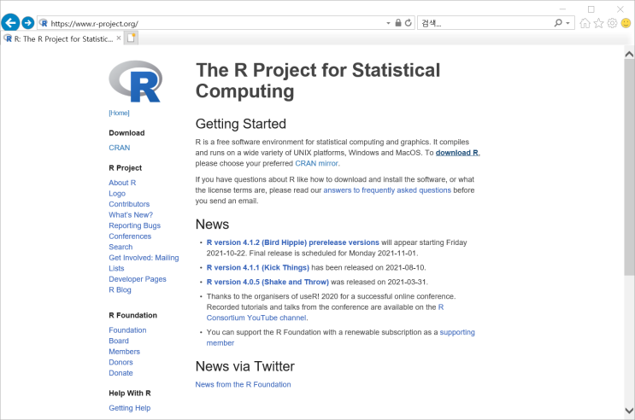This screenshot has height=420, width=635.
Task: Open the Reporting Bugs sidebar link
Action: point(134,225)
